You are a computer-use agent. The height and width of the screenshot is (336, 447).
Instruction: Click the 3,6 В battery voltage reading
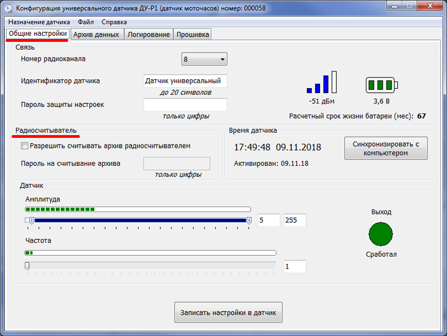[x=382, y=101]
